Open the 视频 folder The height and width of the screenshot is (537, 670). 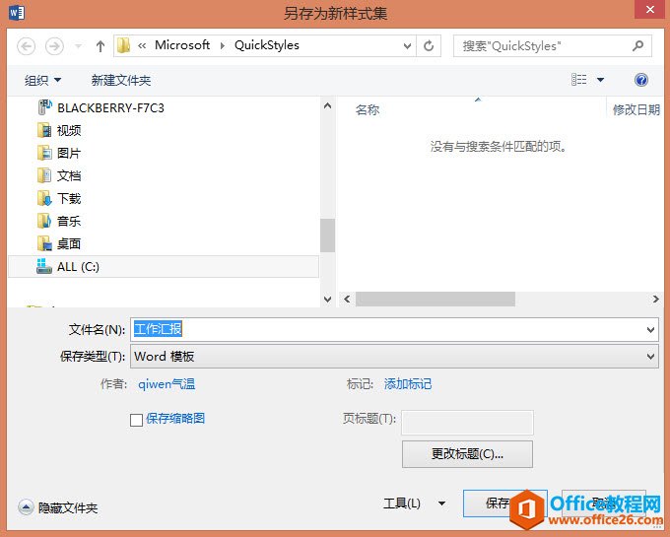point(69,130)
